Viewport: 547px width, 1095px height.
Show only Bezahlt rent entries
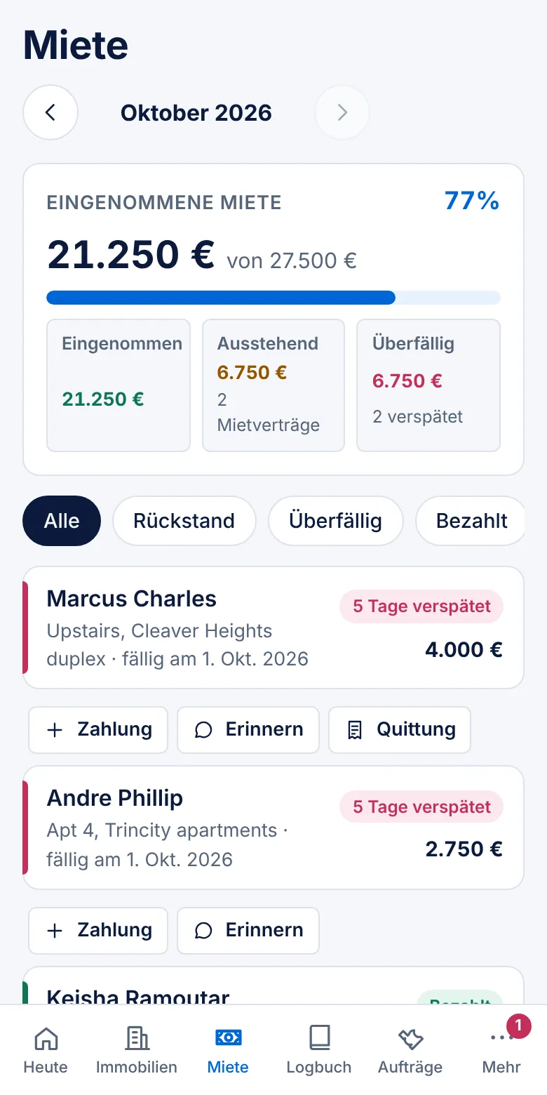[471, 521]
